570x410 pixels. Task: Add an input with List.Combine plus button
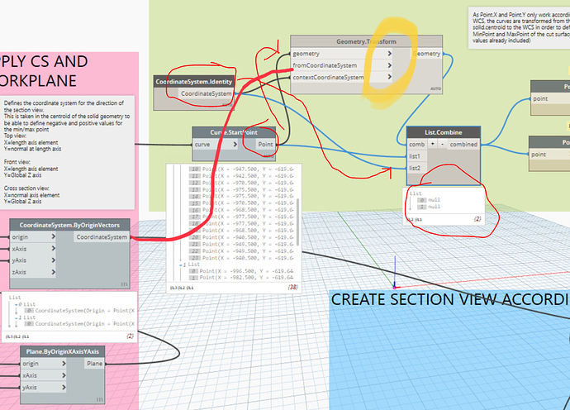click(433, 144)
